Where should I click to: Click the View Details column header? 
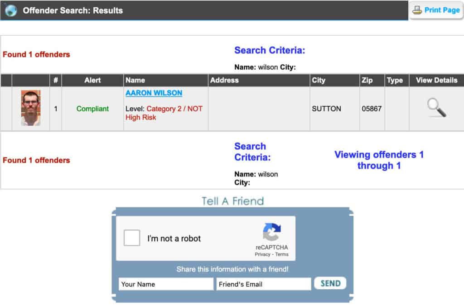tap(436, 80)
